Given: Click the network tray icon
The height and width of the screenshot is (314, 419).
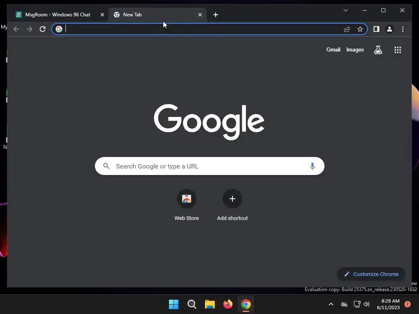Looking at the screenshot, I should coord(357,304).
